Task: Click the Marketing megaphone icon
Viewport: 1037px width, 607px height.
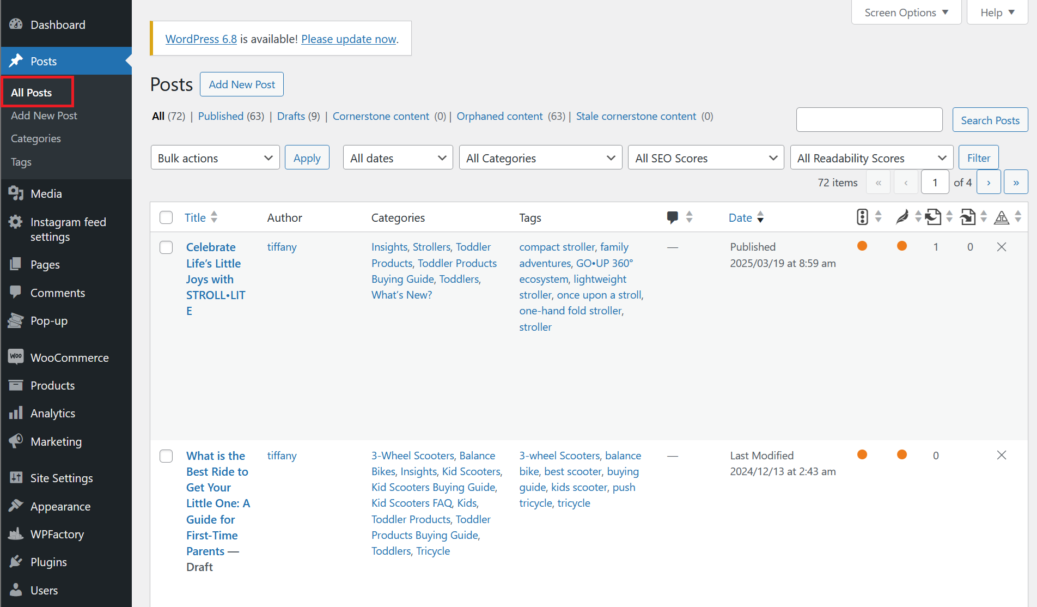Action: (16, 441)
